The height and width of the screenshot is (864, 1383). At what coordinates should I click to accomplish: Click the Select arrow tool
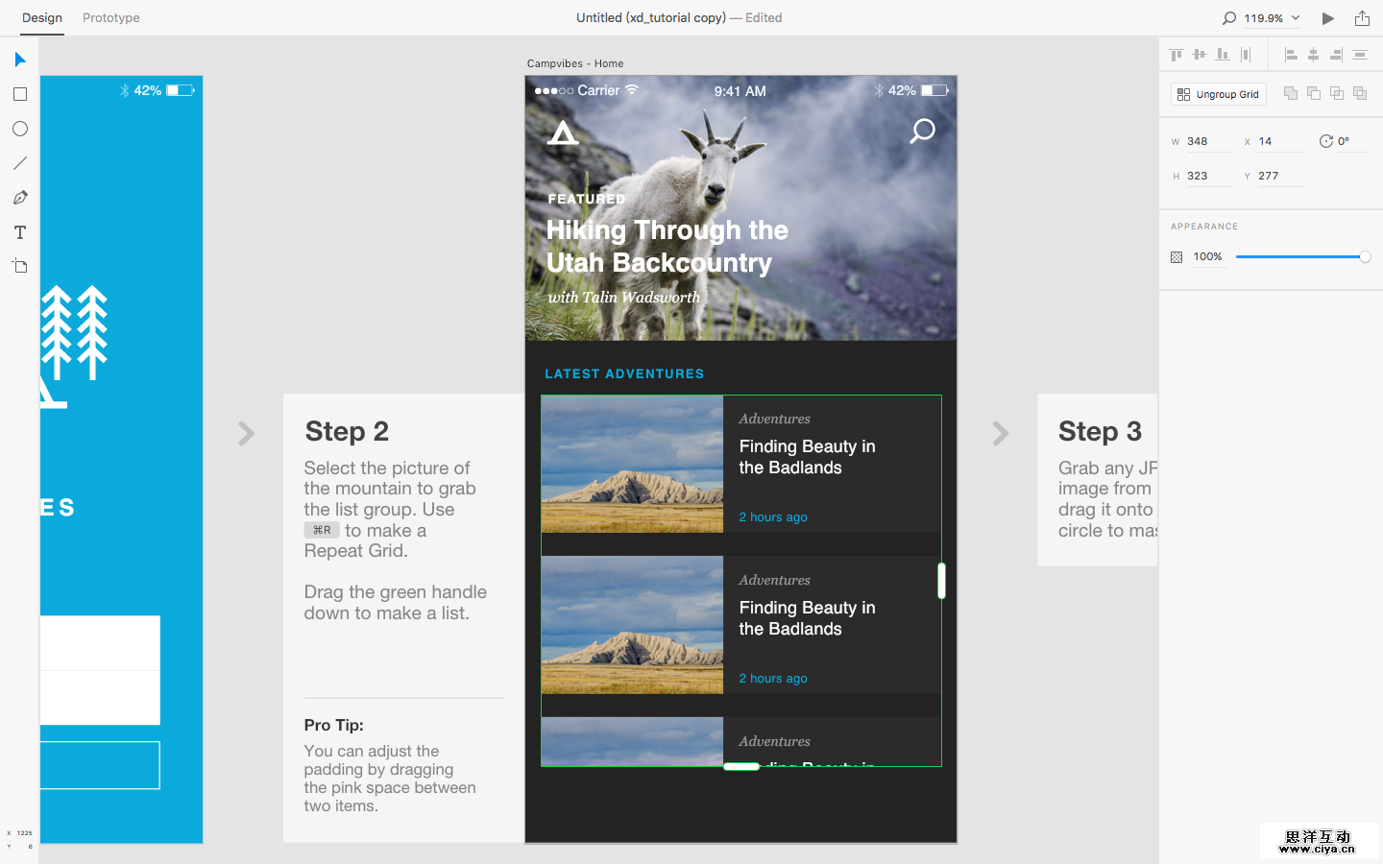(x=20, y=60)
